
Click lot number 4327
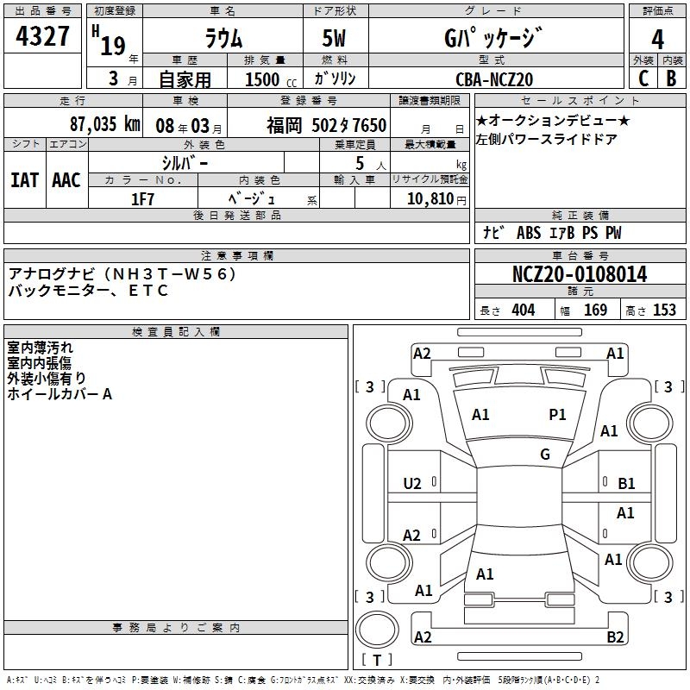(42, 36)
